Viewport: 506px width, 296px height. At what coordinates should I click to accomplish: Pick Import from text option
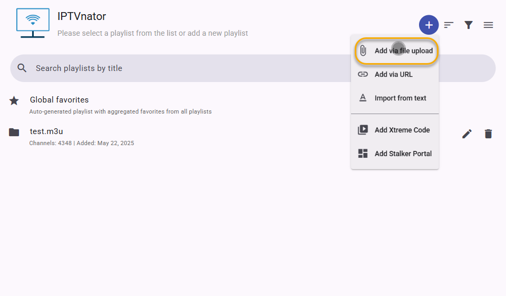pos(395,98)
